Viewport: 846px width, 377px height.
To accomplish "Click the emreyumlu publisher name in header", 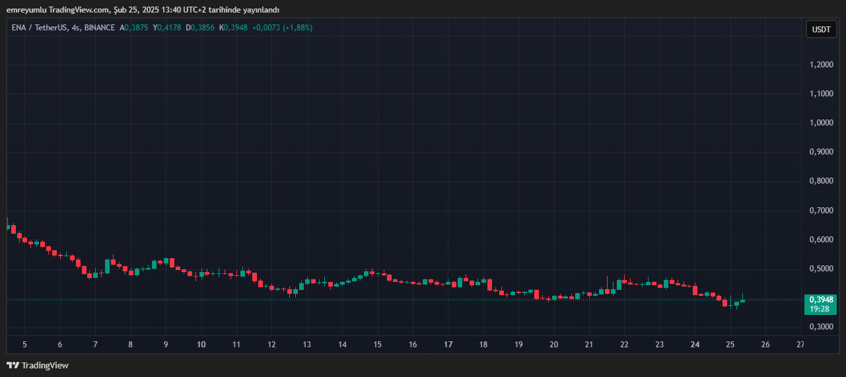I will 26,9.
